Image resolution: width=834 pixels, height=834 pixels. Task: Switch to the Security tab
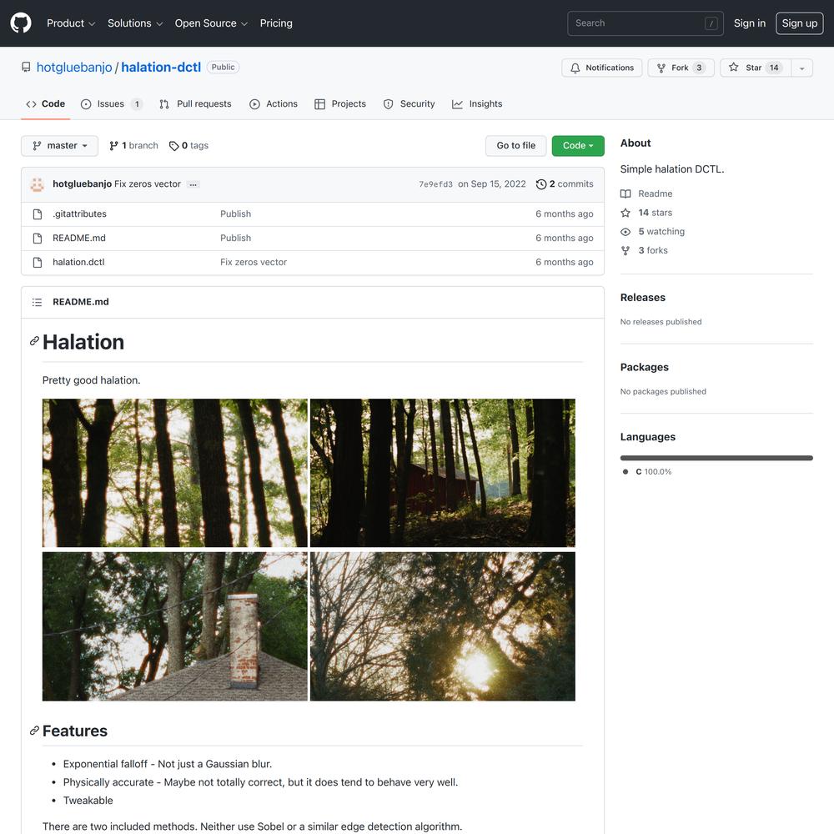pyautogui.click(x=409, y=104)
